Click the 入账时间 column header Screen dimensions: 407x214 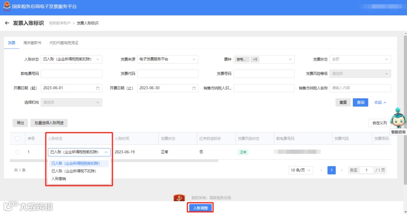point(122,139)
